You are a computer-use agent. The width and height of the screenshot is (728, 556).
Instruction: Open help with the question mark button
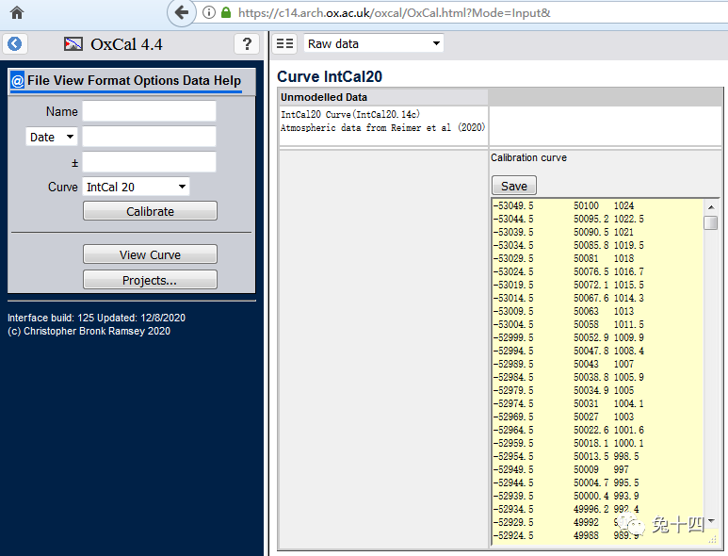click(x=247, y=44)
